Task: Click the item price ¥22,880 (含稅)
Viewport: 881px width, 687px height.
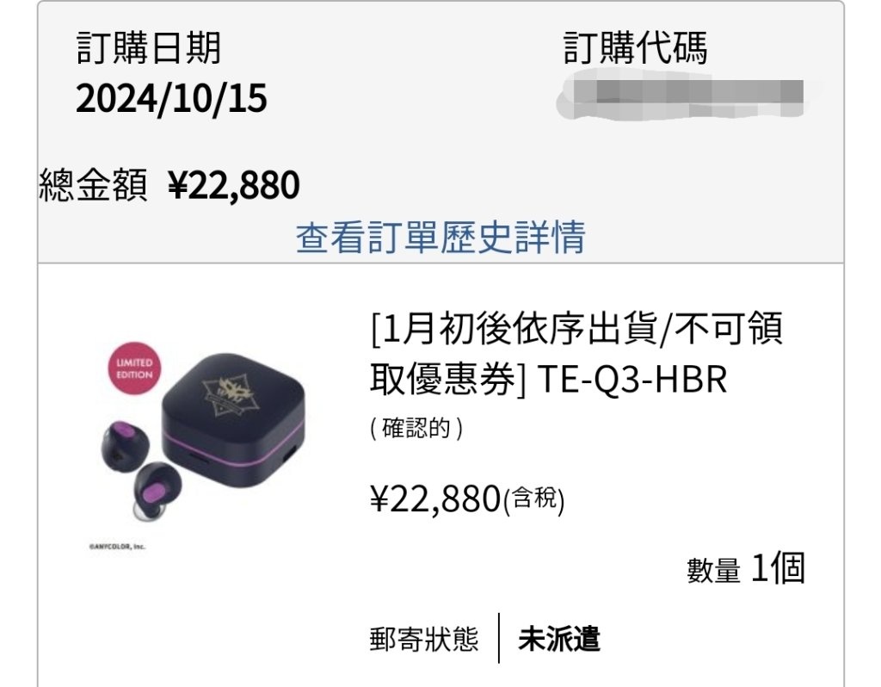Action: pos(467,499)
